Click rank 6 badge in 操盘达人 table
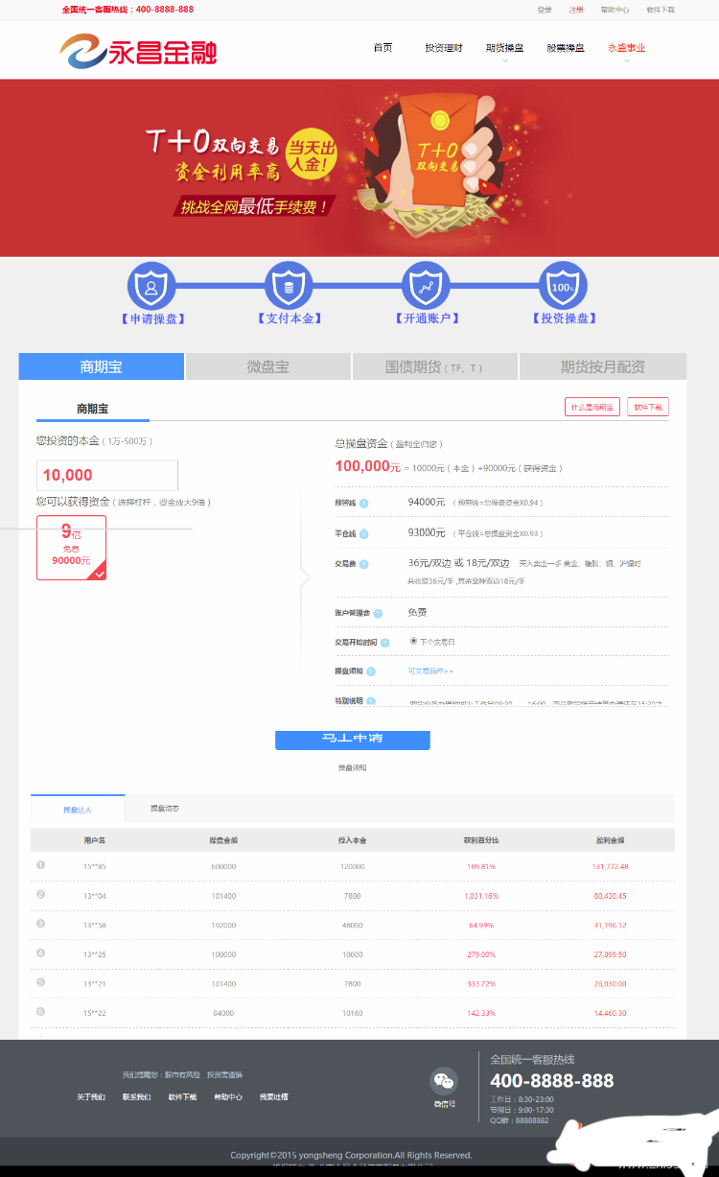This screenshot has width=719, height=1177. (41, 1011)
